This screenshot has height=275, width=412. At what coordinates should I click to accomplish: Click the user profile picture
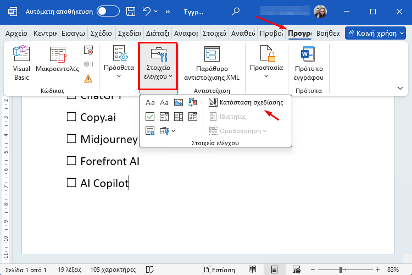320,12
